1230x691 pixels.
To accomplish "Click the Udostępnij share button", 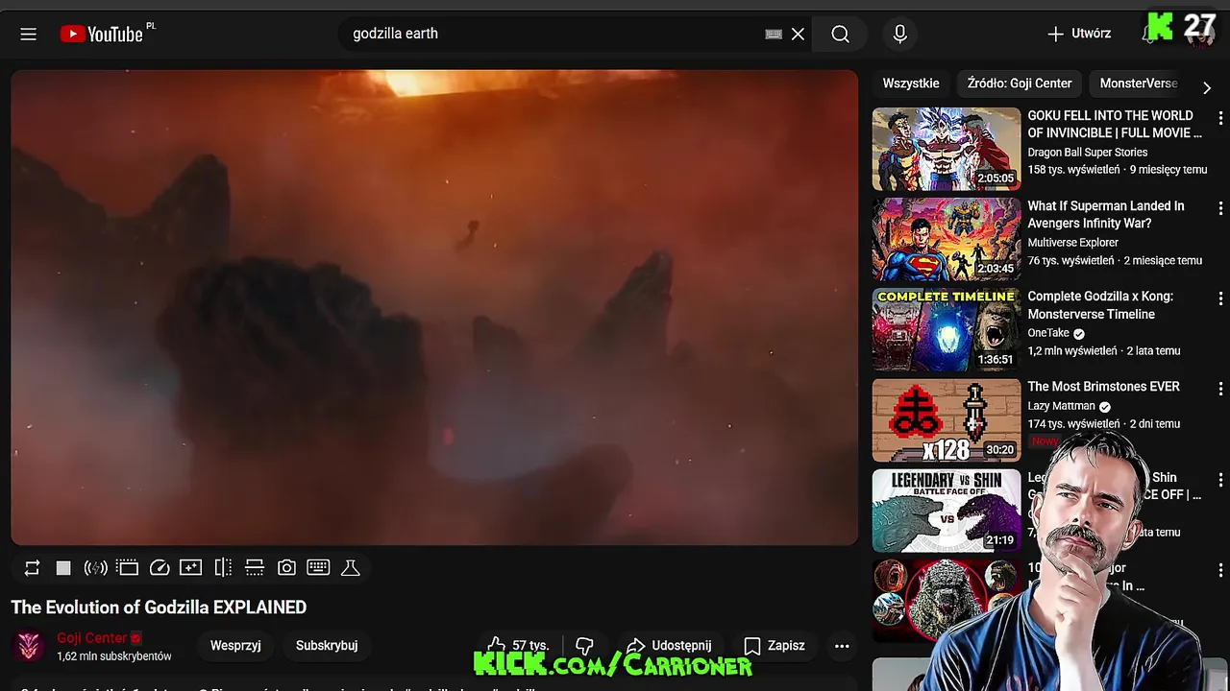I will coord(670,646).
